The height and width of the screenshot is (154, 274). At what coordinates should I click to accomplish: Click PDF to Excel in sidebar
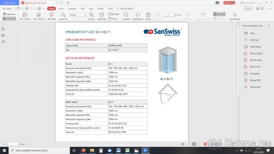[256, 60]
